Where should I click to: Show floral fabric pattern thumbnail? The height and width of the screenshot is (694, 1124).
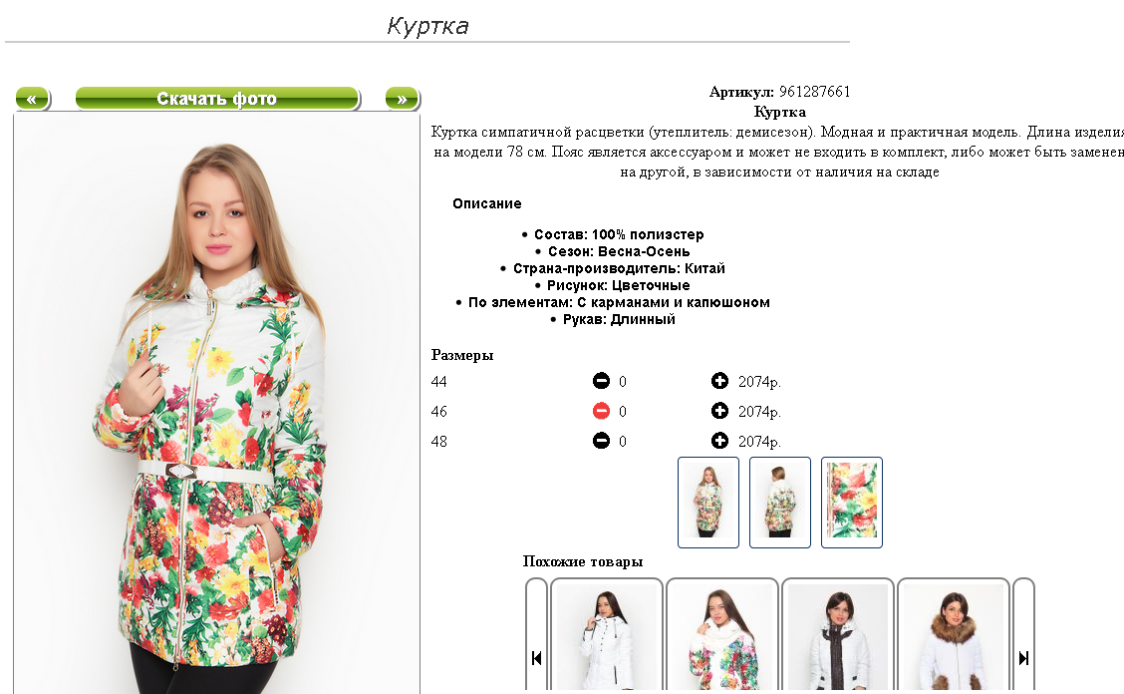(x=852, y=503)
